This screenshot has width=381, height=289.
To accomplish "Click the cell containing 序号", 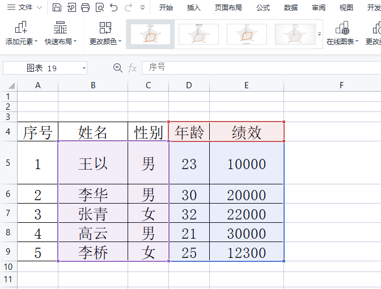I will 37,132.
